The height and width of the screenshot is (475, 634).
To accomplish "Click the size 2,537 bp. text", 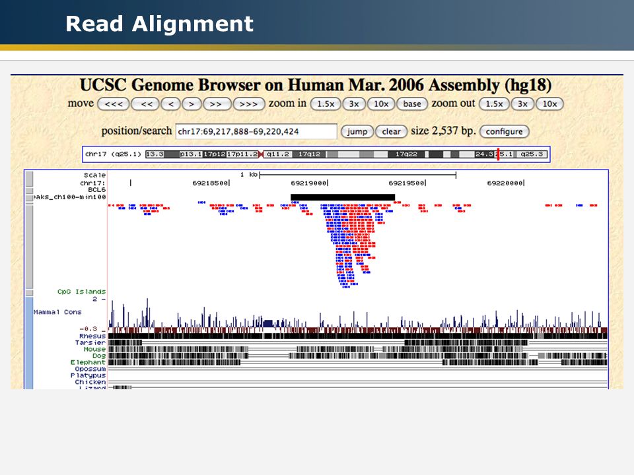I will click(443, 131).
